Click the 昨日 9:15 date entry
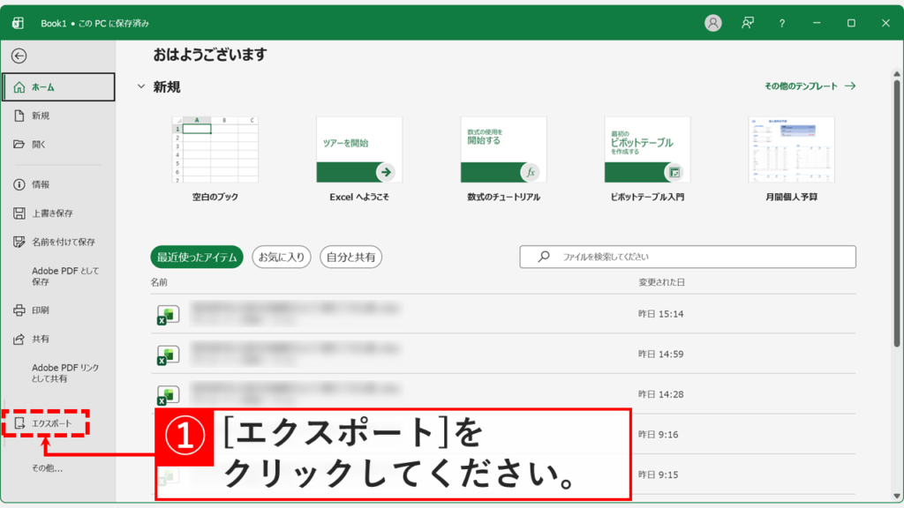The height and width of the screenshot is (508, 904). coord(658,475)
